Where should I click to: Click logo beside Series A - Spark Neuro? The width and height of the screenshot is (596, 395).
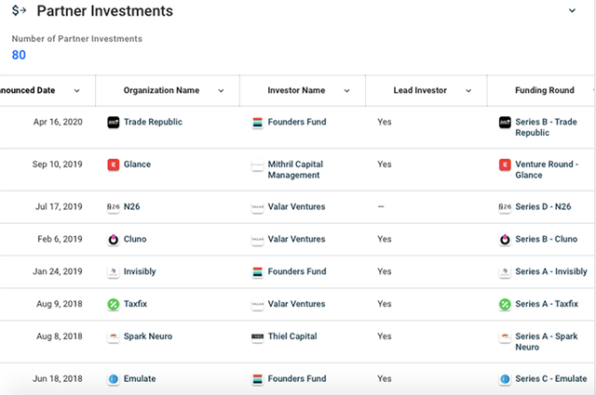click(x=505, y=336)
